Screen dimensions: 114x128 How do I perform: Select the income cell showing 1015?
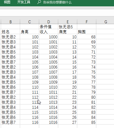point(49,112)
